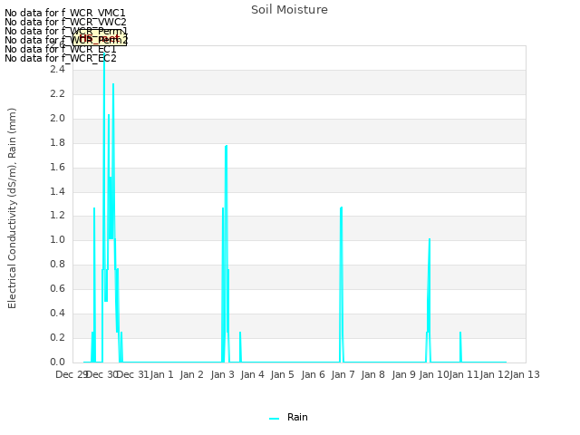Click the Soil Moisture chart title
Screen dimensions: 580x435
point(289,10)
